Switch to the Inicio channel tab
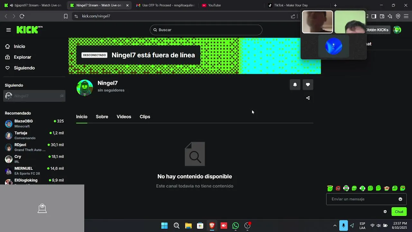Screen dimensions: 412x232 82,117
